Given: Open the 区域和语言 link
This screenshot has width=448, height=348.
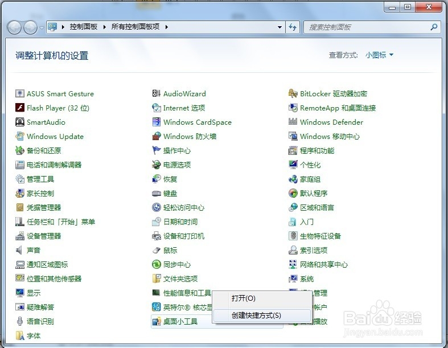Looking at the screenshot, I should click(317, 207).
